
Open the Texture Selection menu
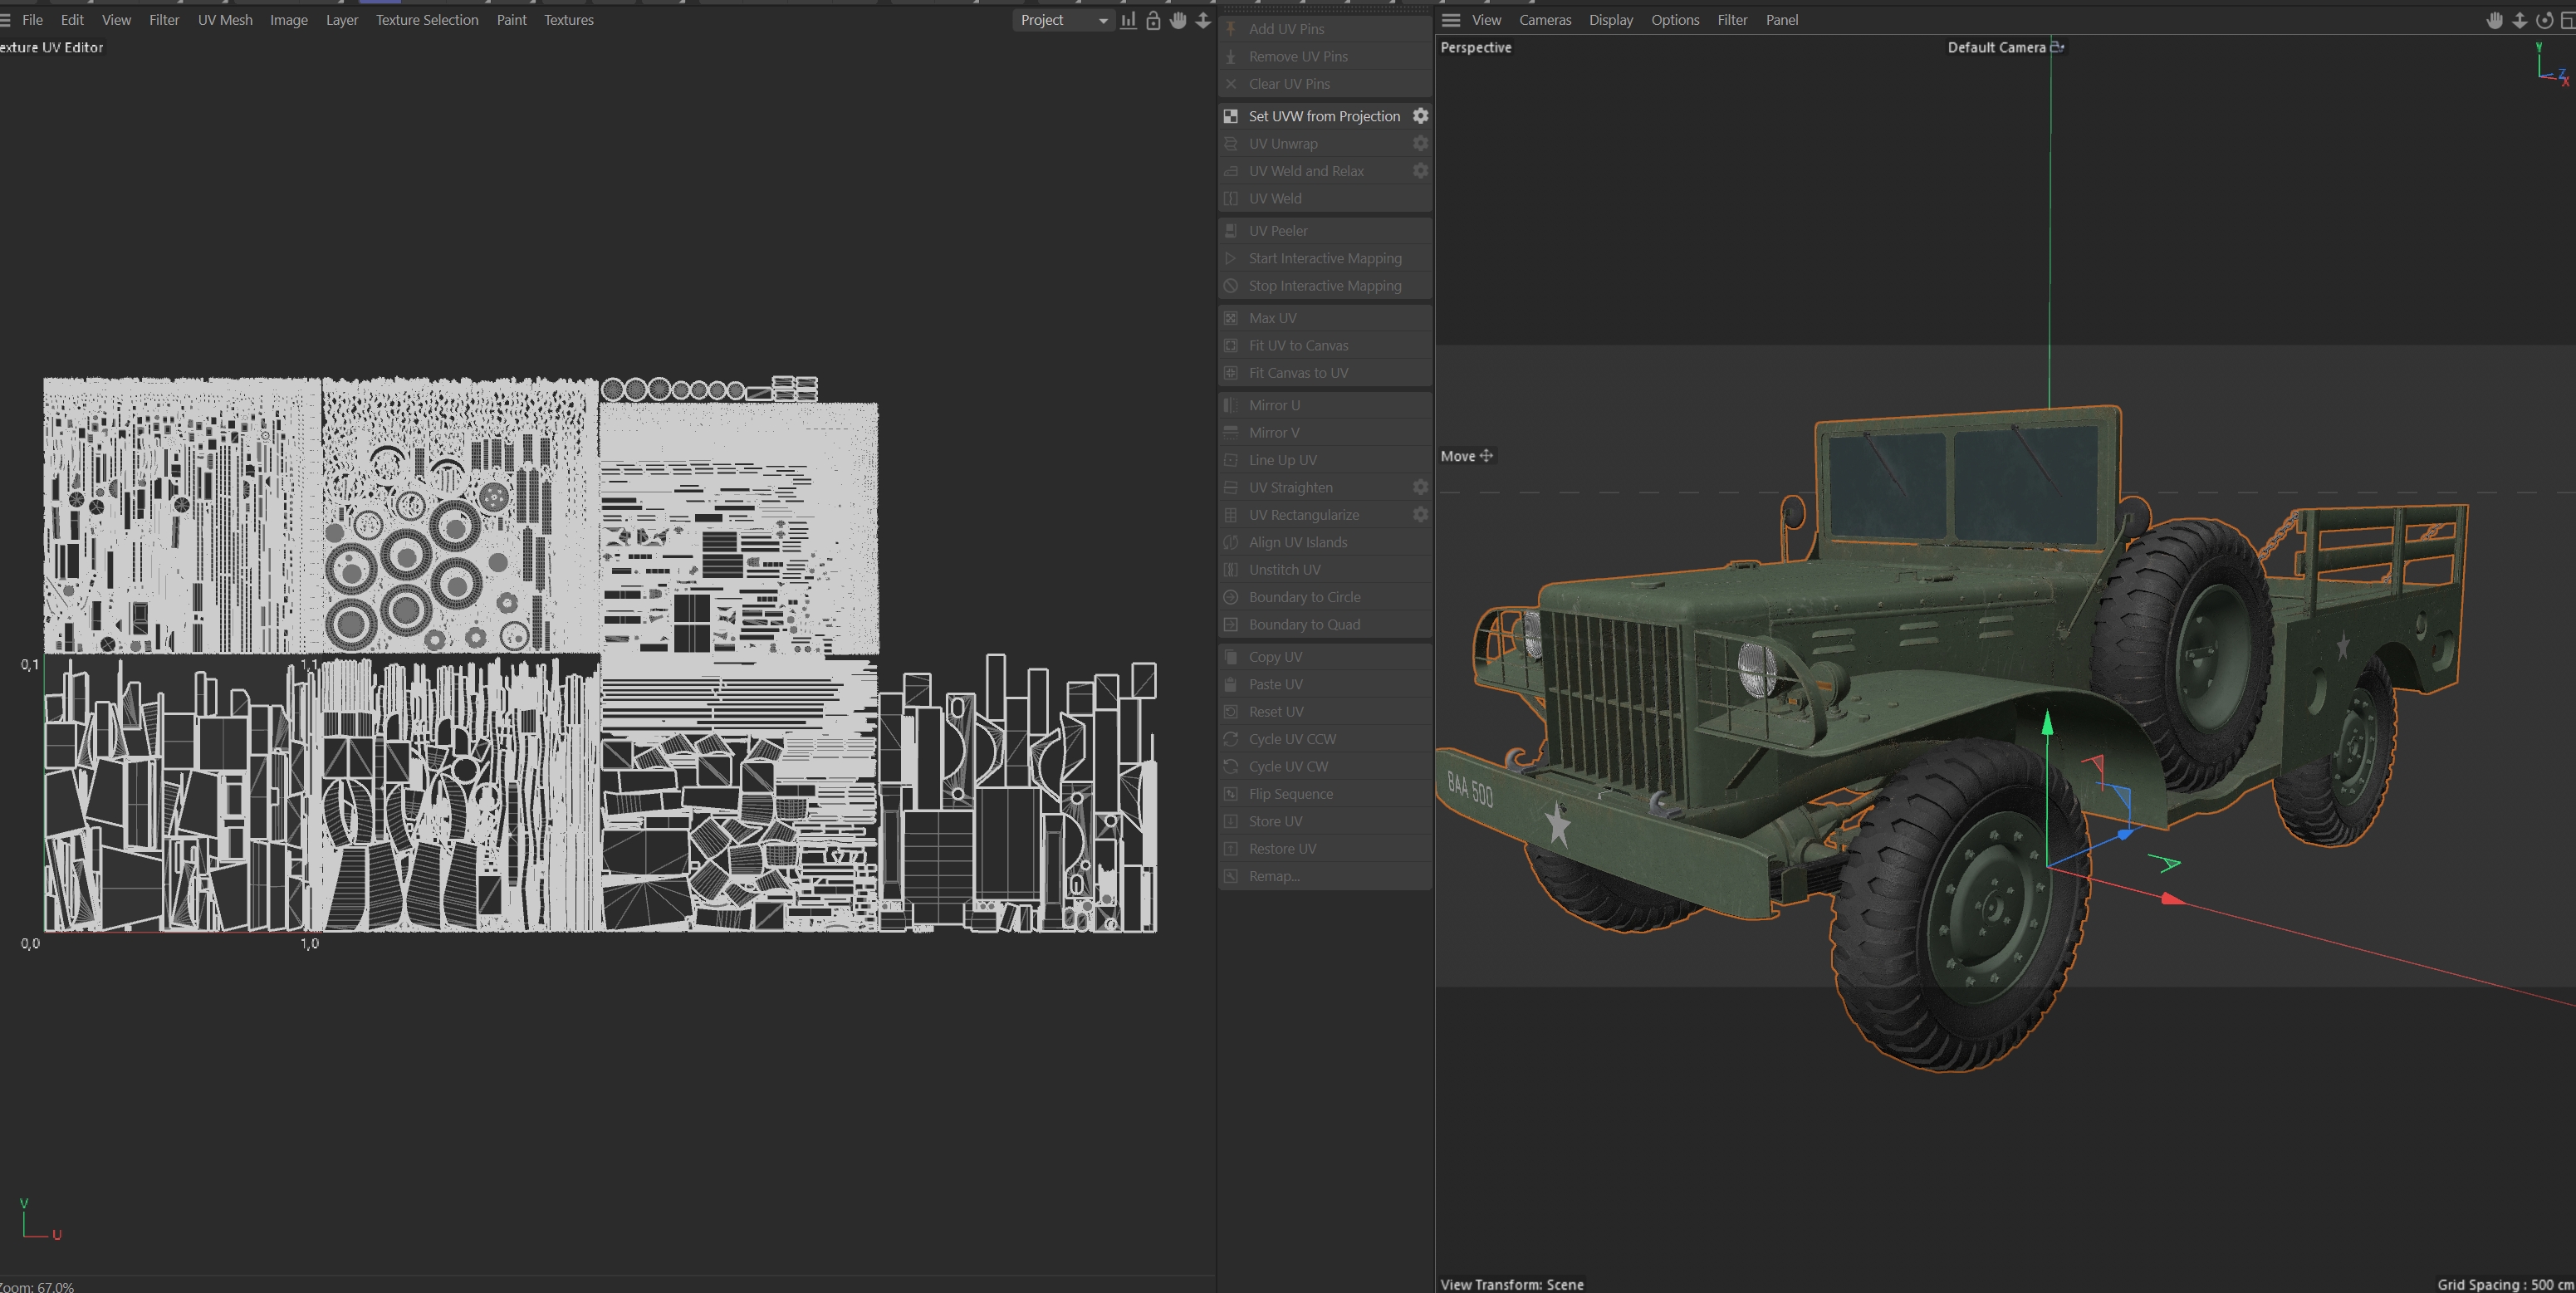click(427, 20)
